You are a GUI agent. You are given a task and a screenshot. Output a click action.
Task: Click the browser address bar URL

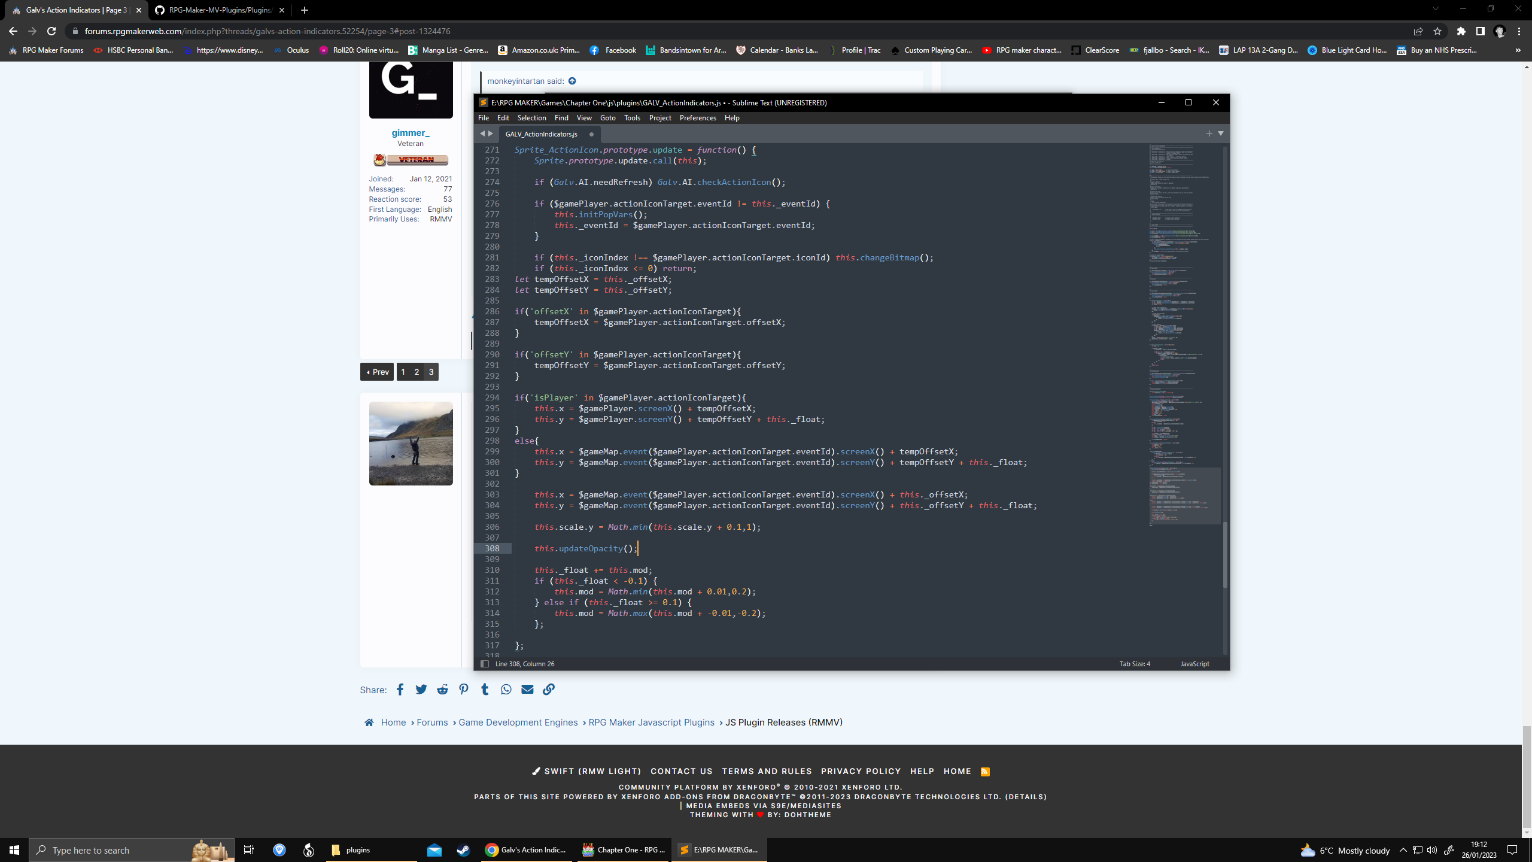pos(268,31)
